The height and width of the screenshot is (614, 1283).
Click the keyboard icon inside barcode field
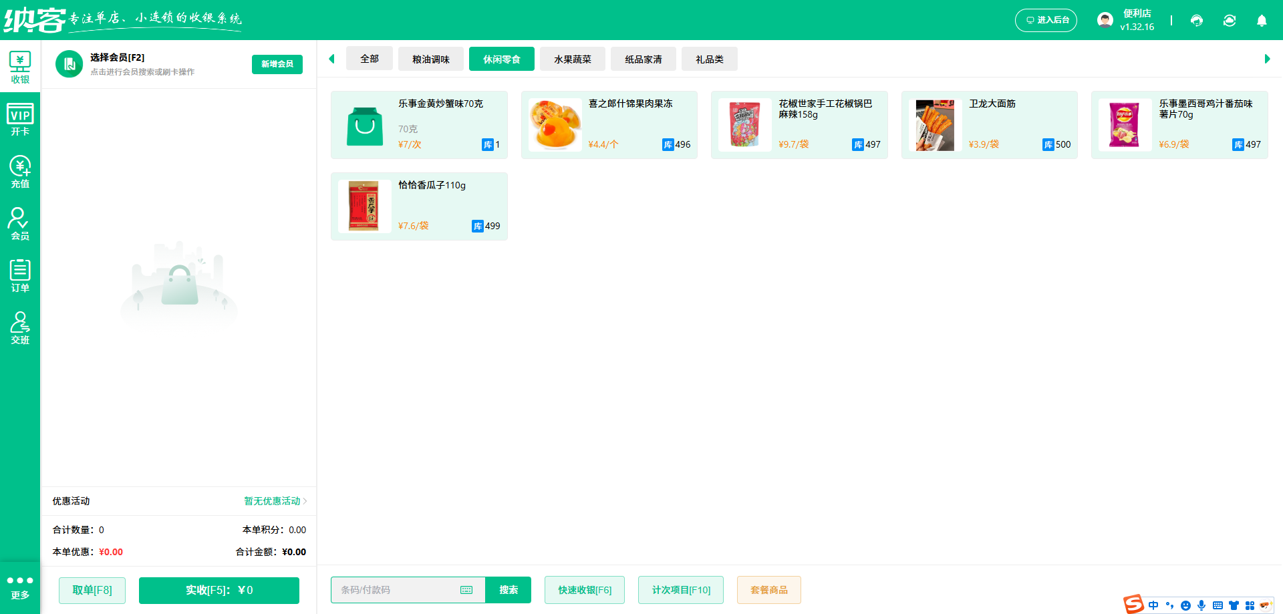click(x=467, y=590)
